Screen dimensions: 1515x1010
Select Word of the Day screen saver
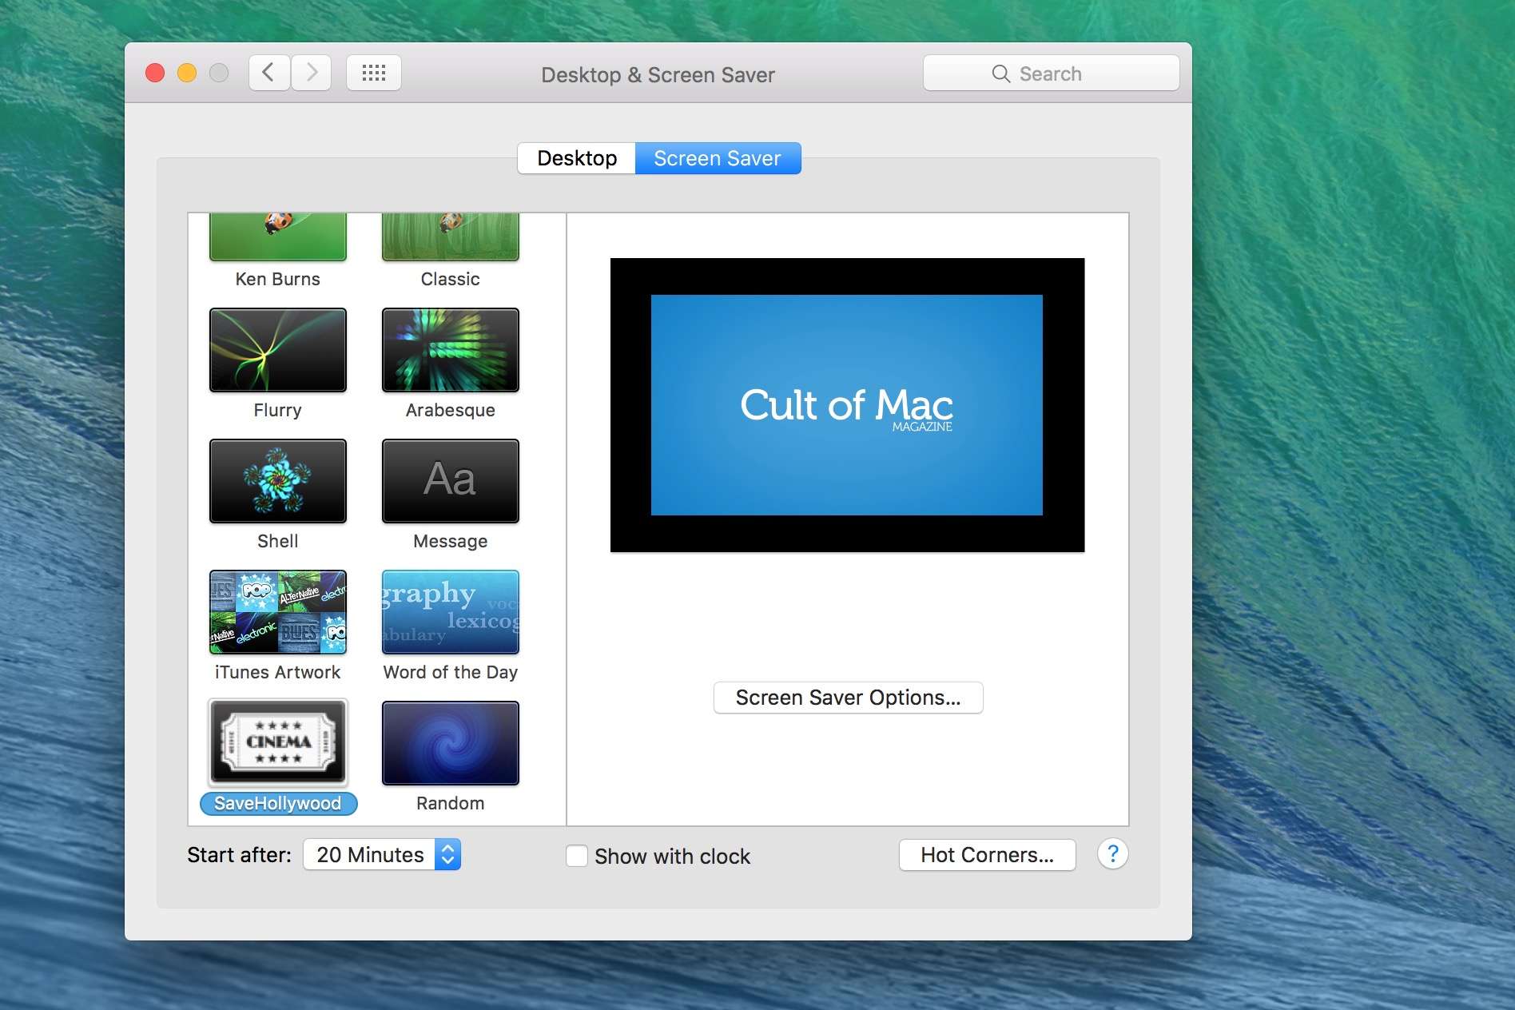(x=450, y=612)
